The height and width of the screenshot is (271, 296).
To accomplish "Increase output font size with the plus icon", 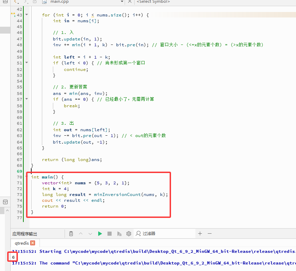I will click(x=200, y=234).
